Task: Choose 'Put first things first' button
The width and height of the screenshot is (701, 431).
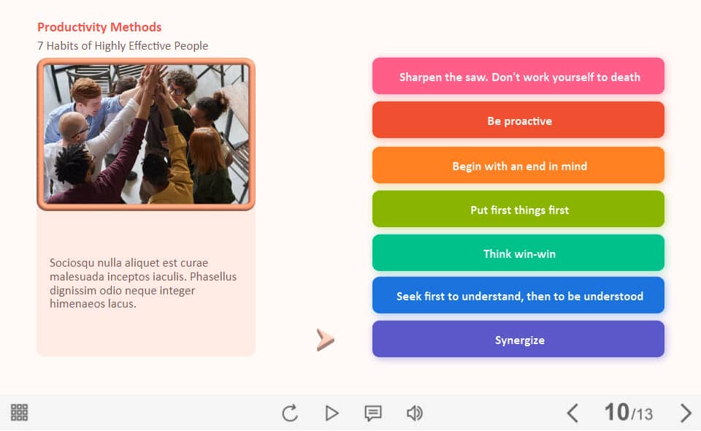Action: 518,210
